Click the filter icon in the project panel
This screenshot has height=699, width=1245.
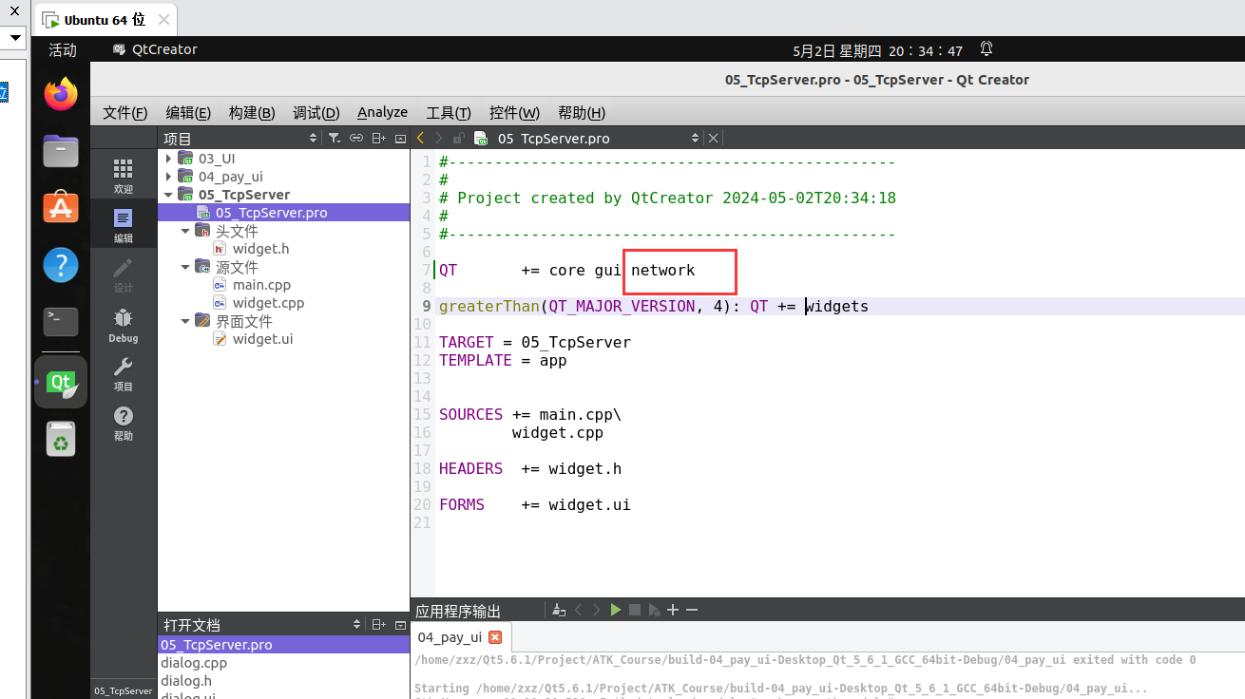[334, 138]
